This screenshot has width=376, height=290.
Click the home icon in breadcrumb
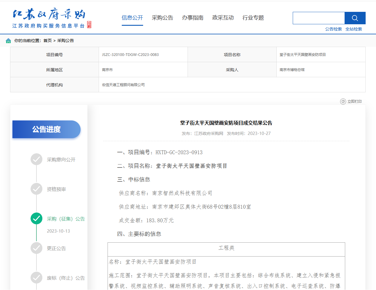8,41
